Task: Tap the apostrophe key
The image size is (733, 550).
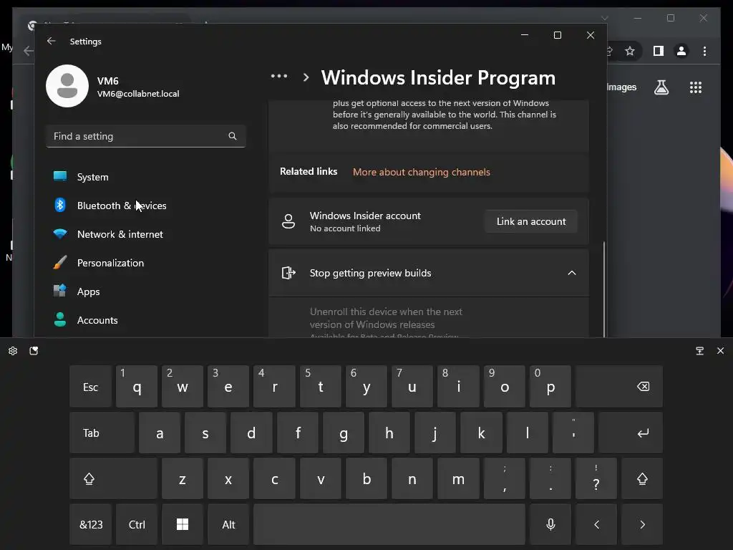Action: (x=573, y=433)
